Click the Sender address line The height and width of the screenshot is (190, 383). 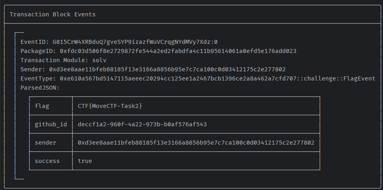coord(153,70)
